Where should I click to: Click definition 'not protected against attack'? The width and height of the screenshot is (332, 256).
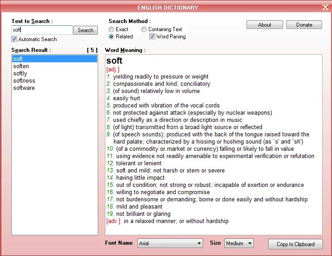(193, 113)
